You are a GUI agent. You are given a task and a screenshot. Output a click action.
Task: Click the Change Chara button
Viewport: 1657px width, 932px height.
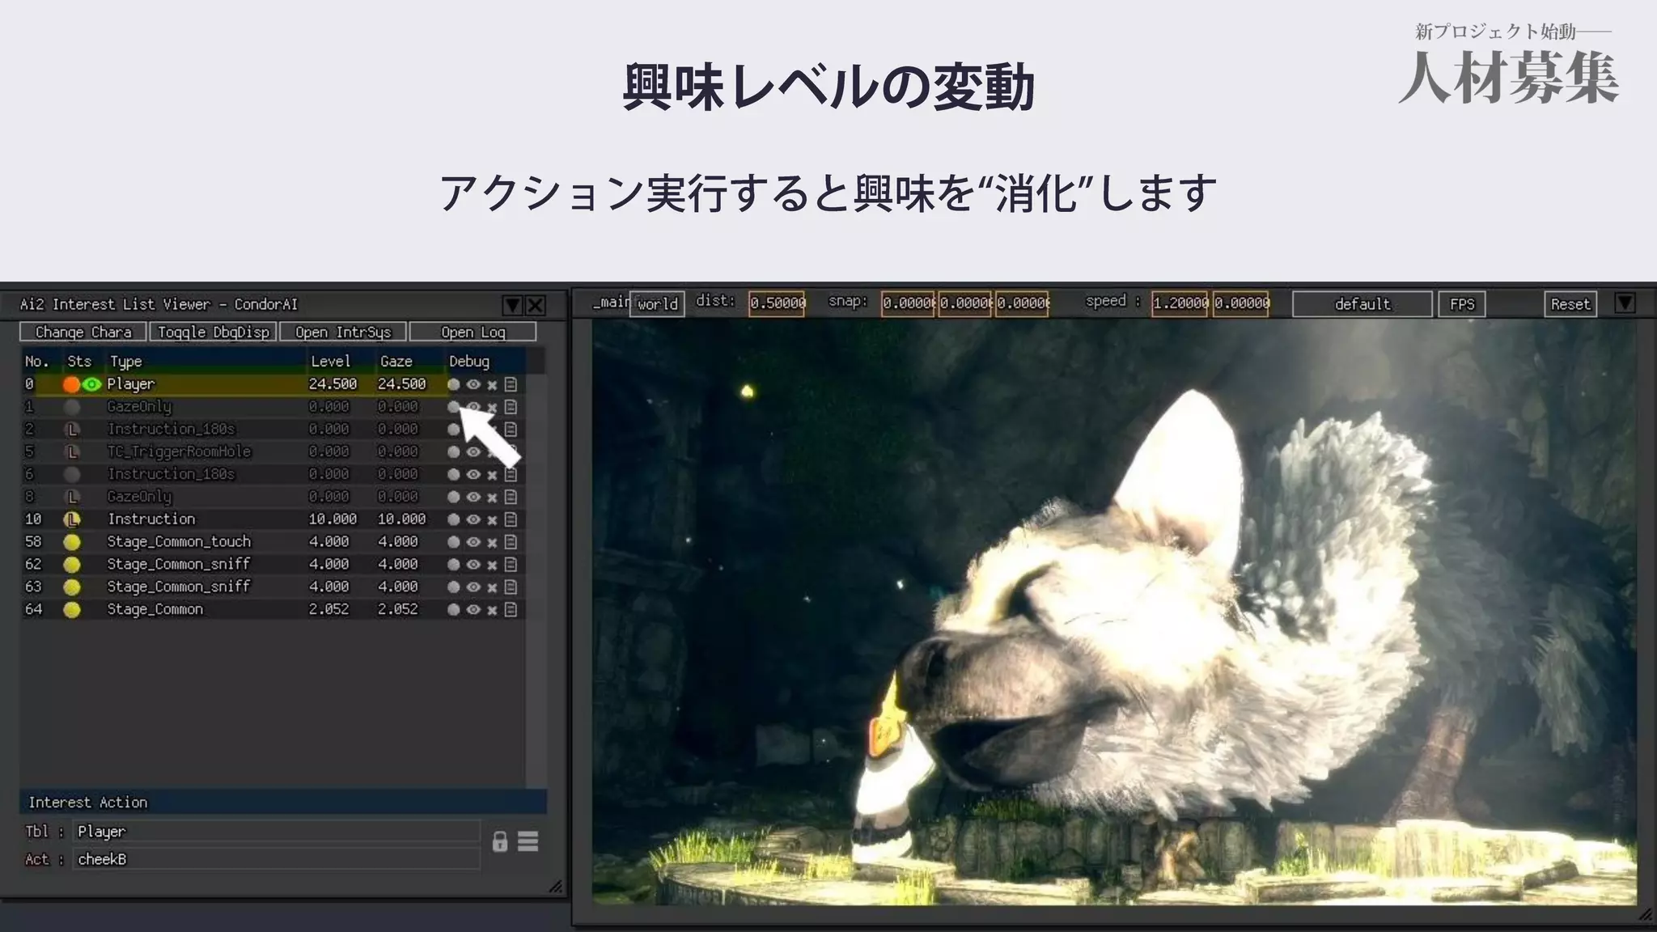pos(83,332)
